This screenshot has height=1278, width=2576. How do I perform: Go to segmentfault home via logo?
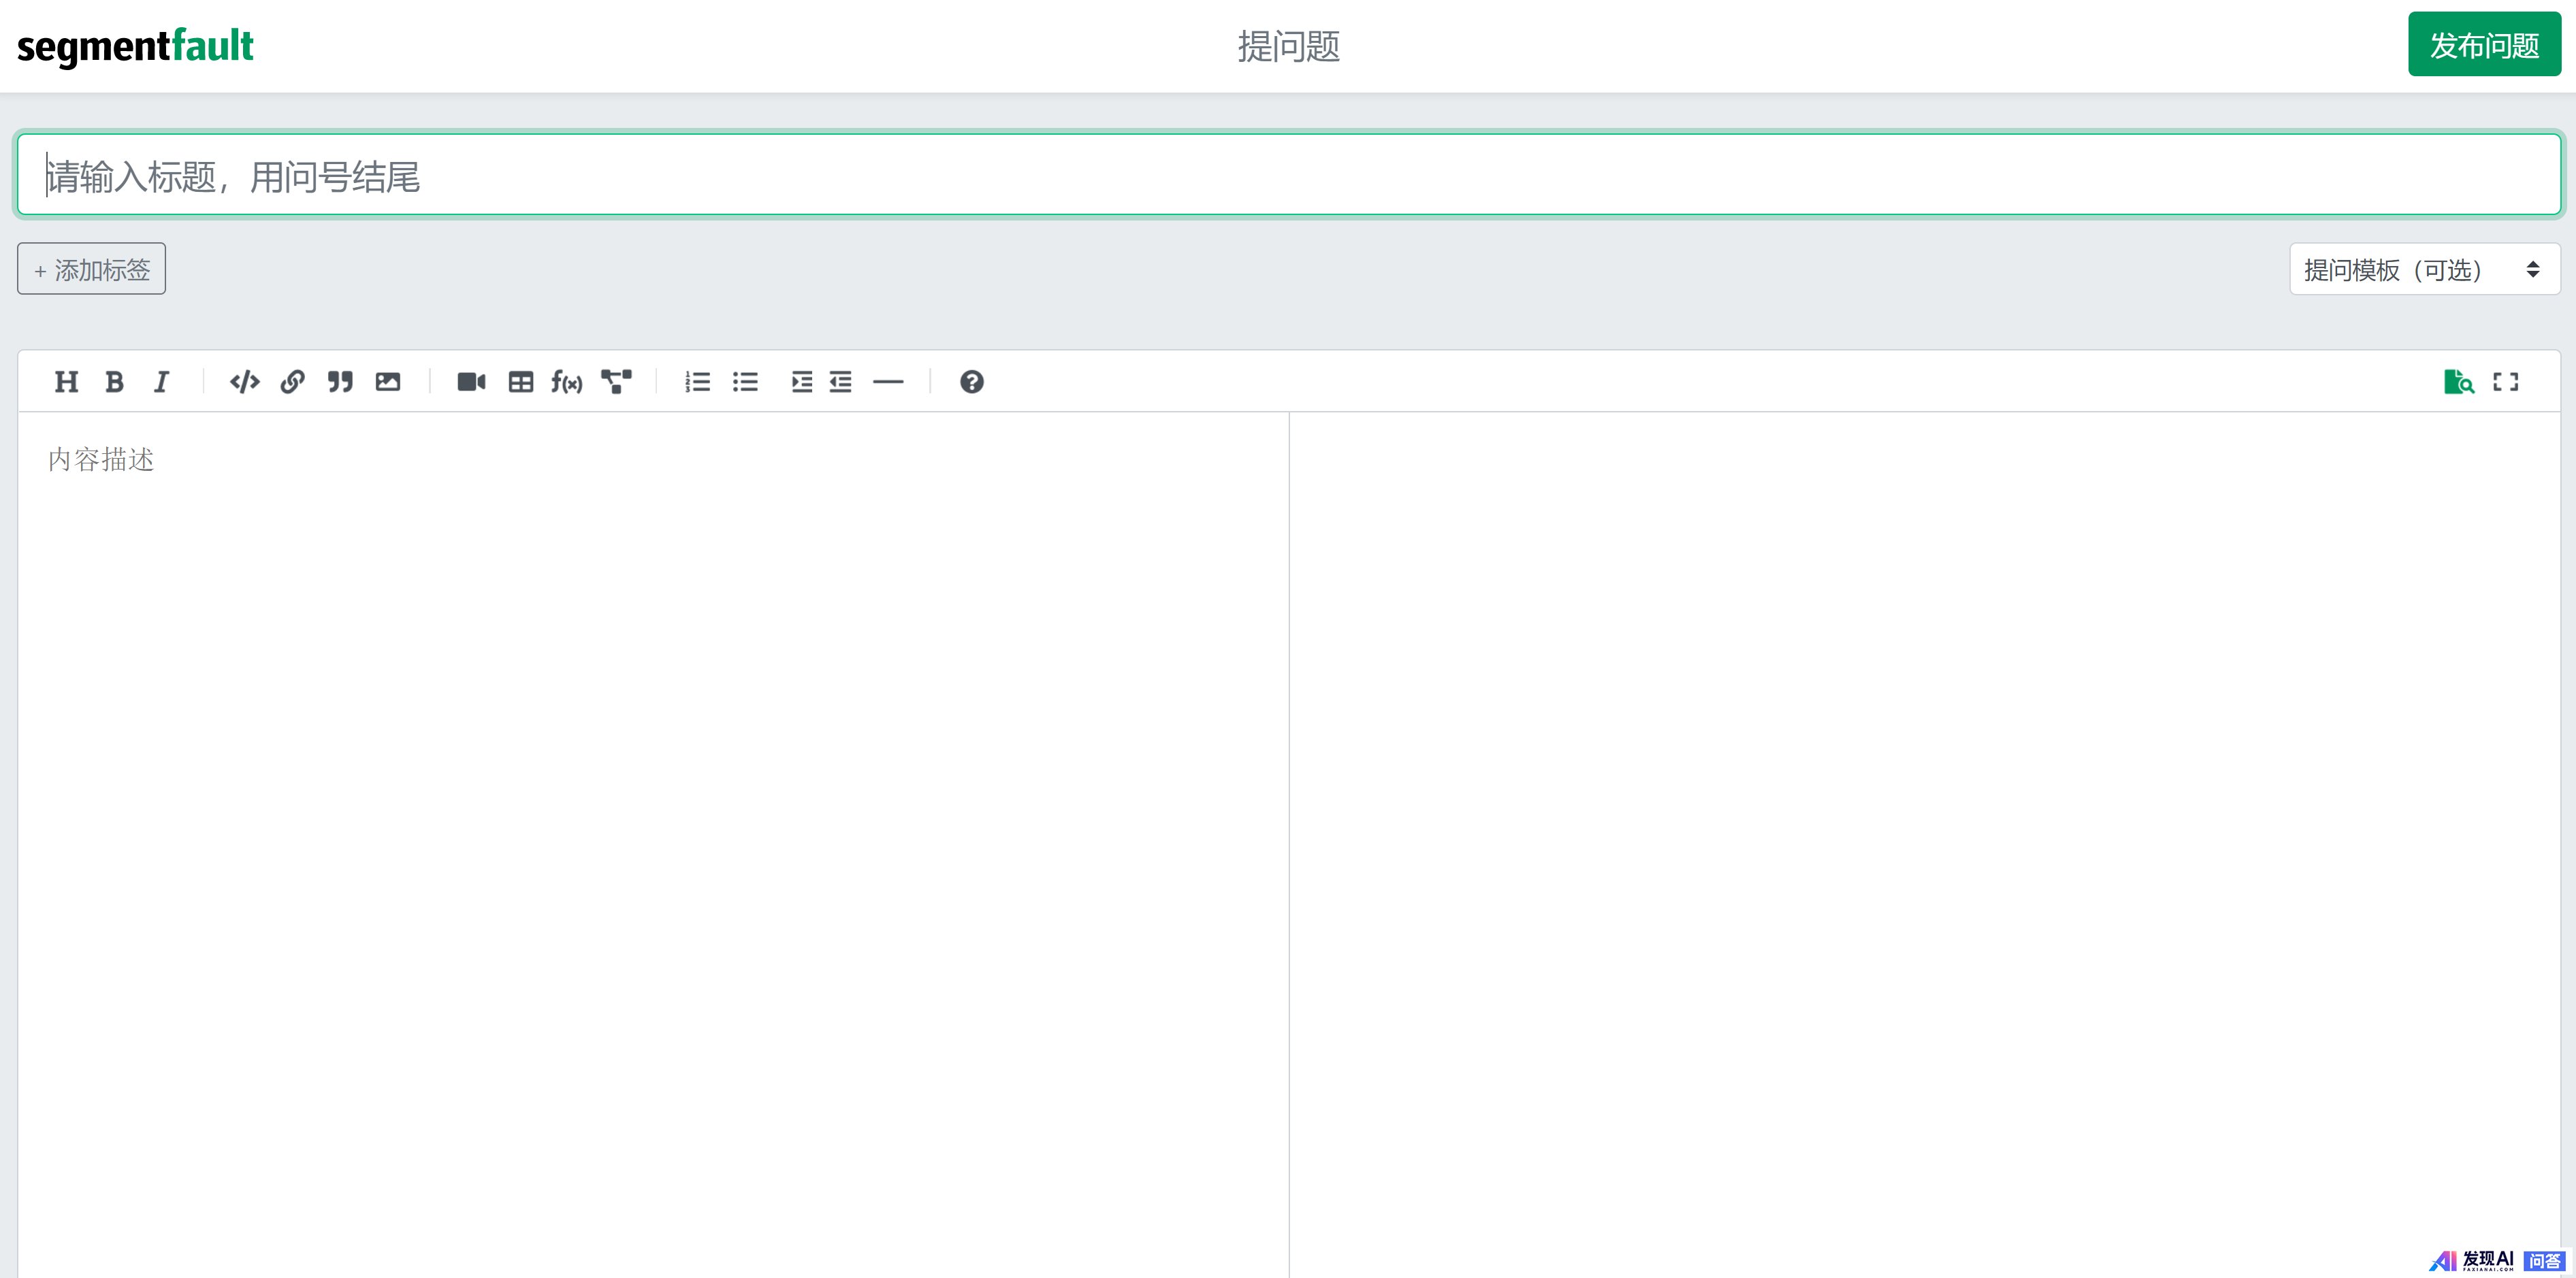coord(135,46)
